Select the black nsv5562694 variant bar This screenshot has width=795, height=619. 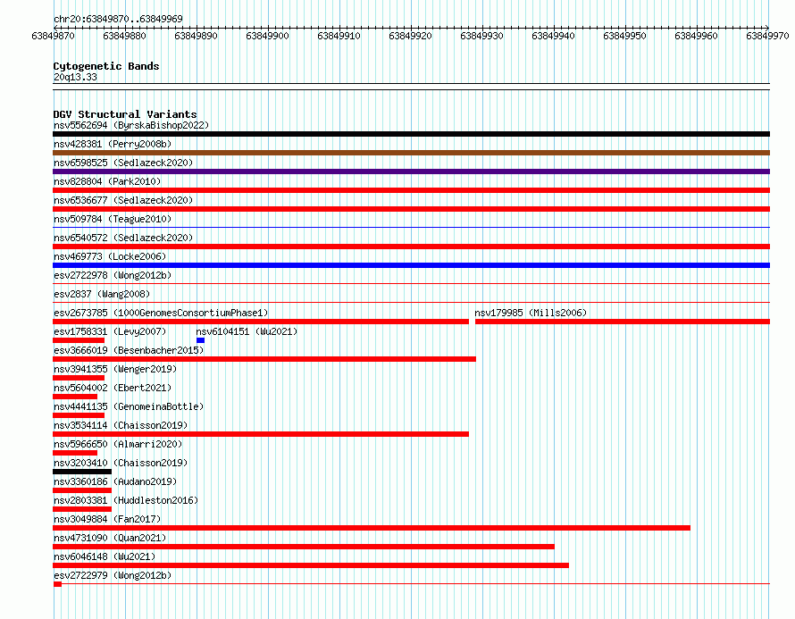click(x=411, y=134)
